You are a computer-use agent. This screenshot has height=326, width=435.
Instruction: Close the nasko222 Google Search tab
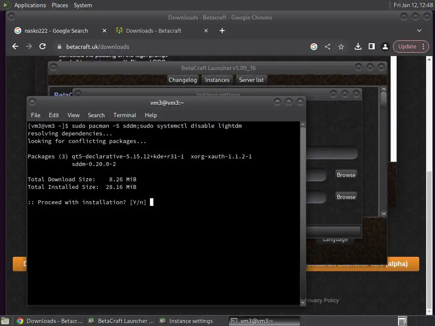coord(105,31)
